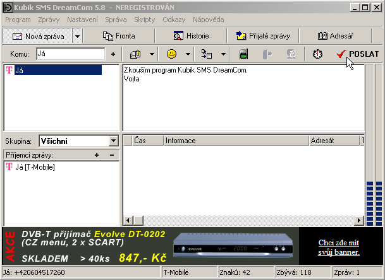This screenshot has width=385, height=280.
Task: Open the Program menu
Action: 18,20
